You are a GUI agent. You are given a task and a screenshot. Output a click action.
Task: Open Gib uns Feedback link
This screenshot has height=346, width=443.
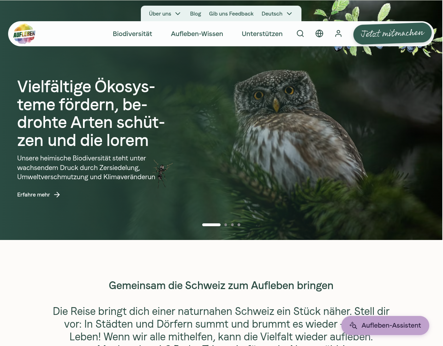[x=231, y=14]
